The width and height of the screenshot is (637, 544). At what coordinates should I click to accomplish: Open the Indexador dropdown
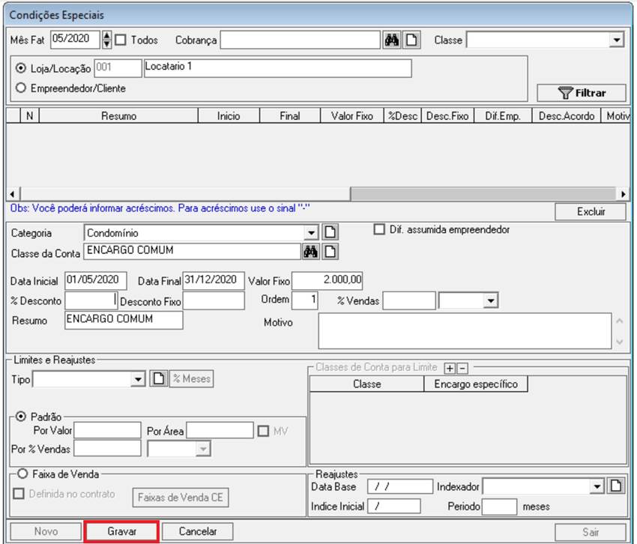[597, 486]
